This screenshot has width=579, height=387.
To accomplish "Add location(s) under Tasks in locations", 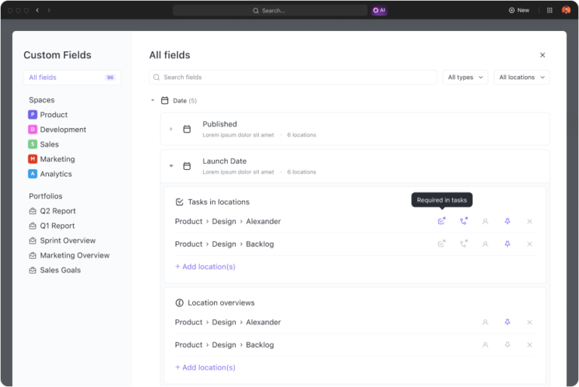I will pyautogui.click(x=205, y=266).
